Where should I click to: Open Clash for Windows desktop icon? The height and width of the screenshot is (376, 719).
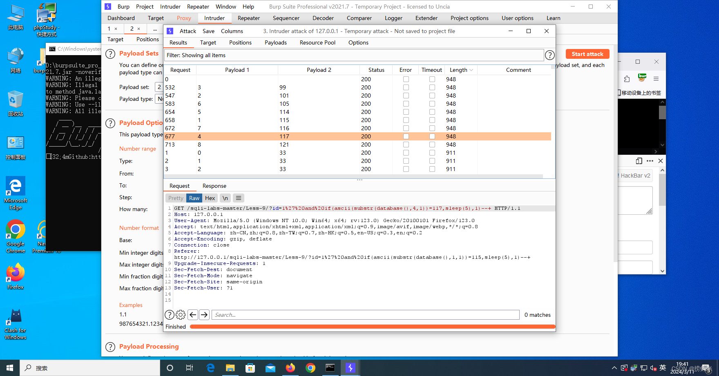coord(16,325)
